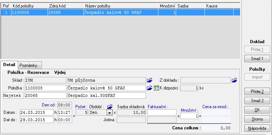Expand the Období dropdown showing Den
272x135 pixels.
[x=109, y=113]
